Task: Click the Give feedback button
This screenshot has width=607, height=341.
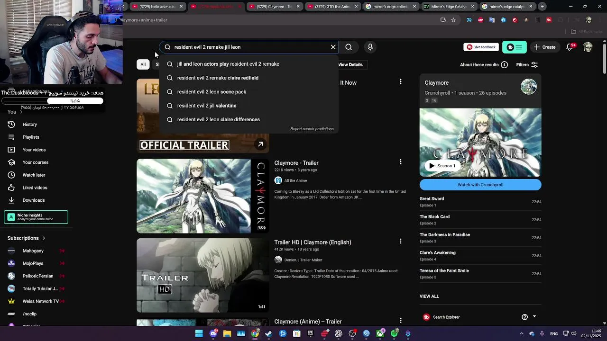Action: (x=481, y=47)
